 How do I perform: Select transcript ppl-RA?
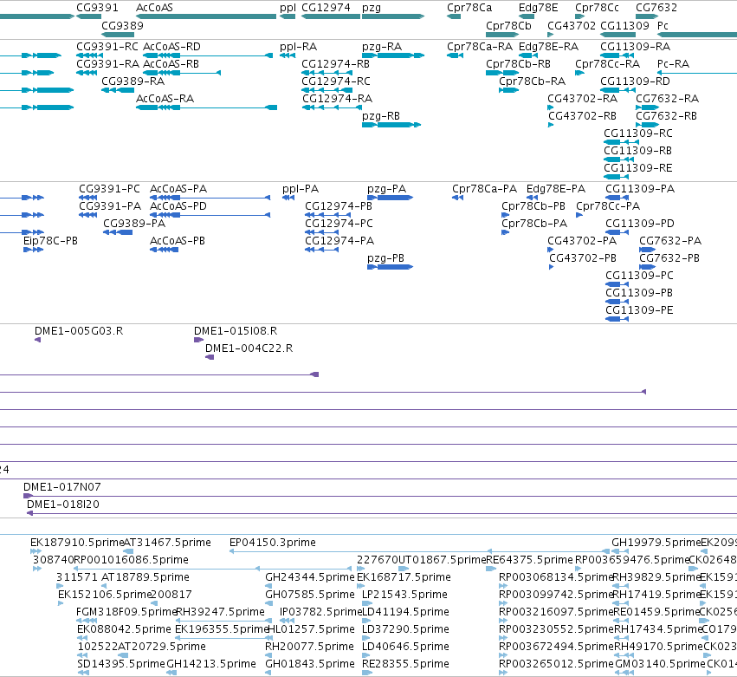[x=288, y=55]
